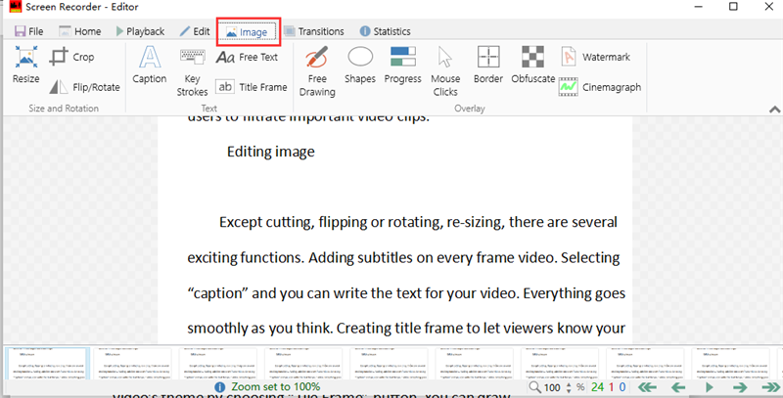Select the Crop tool

[x=71, y=57]
